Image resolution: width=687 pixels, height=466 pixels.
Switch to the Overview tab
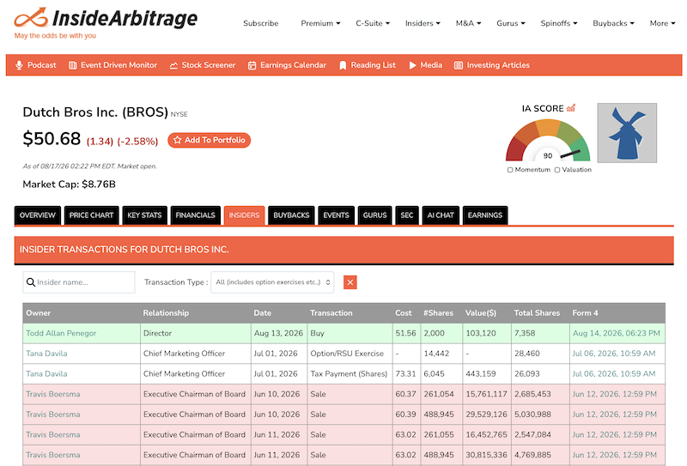[x=37, y=215]
